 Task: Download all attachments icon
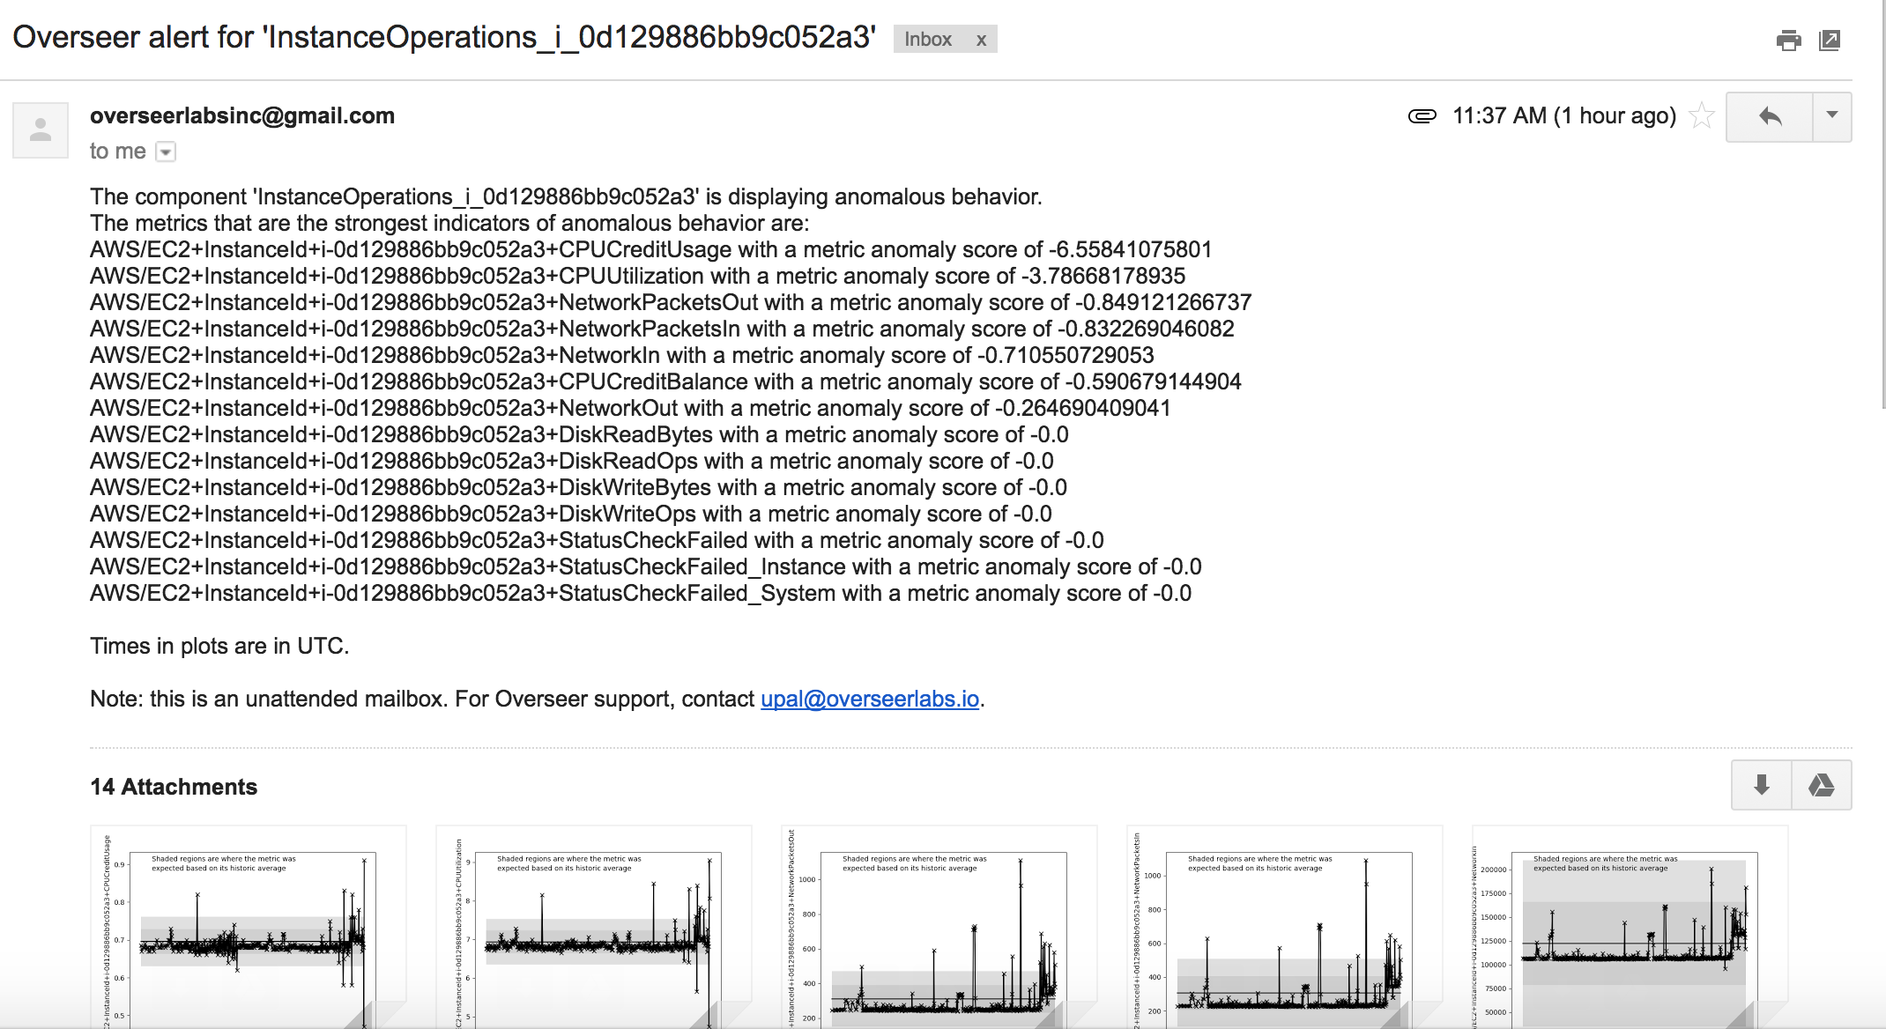(1761, 785)
